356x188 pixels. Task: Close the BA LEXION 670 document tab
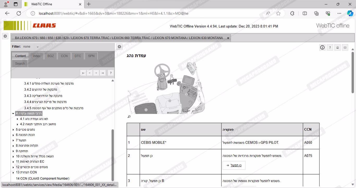point(228,38)
